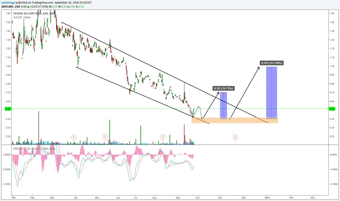Click the future earnings E marker before December

236,137
